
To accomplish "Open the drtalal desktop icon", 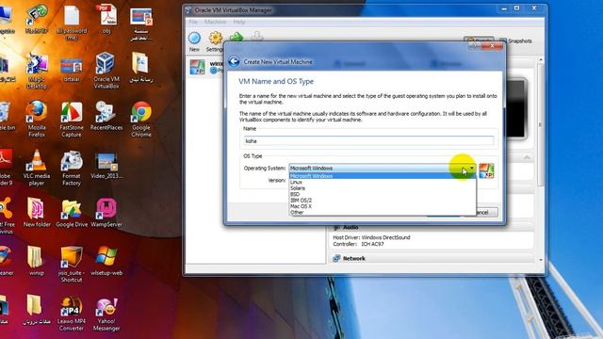I will [72, 65].
